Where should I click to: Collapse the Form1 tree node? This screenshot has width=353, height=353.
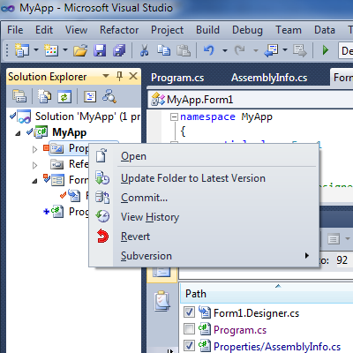click(34, 181)
